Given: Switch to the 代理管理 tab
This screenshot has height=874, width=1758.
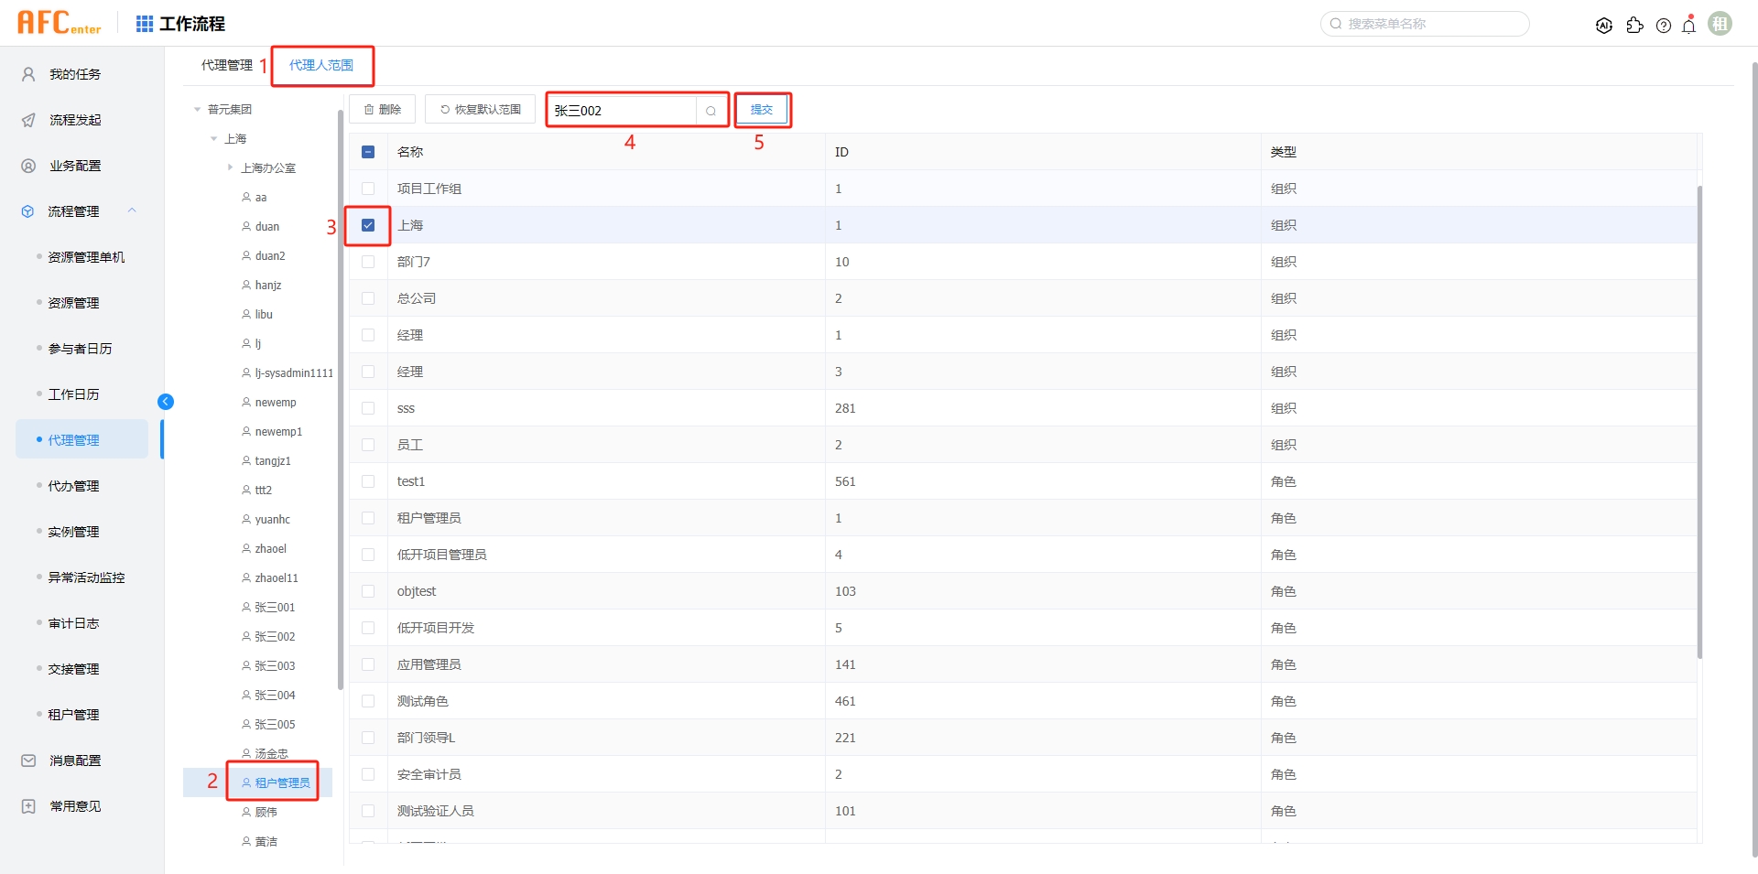Looking at the screenshot, I should click(226, 65).
